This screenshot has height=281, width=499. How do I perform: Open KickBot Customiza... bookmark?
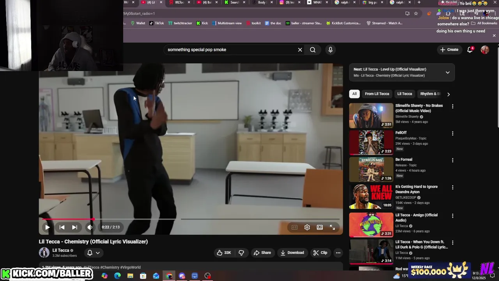[x=343, y=23]
